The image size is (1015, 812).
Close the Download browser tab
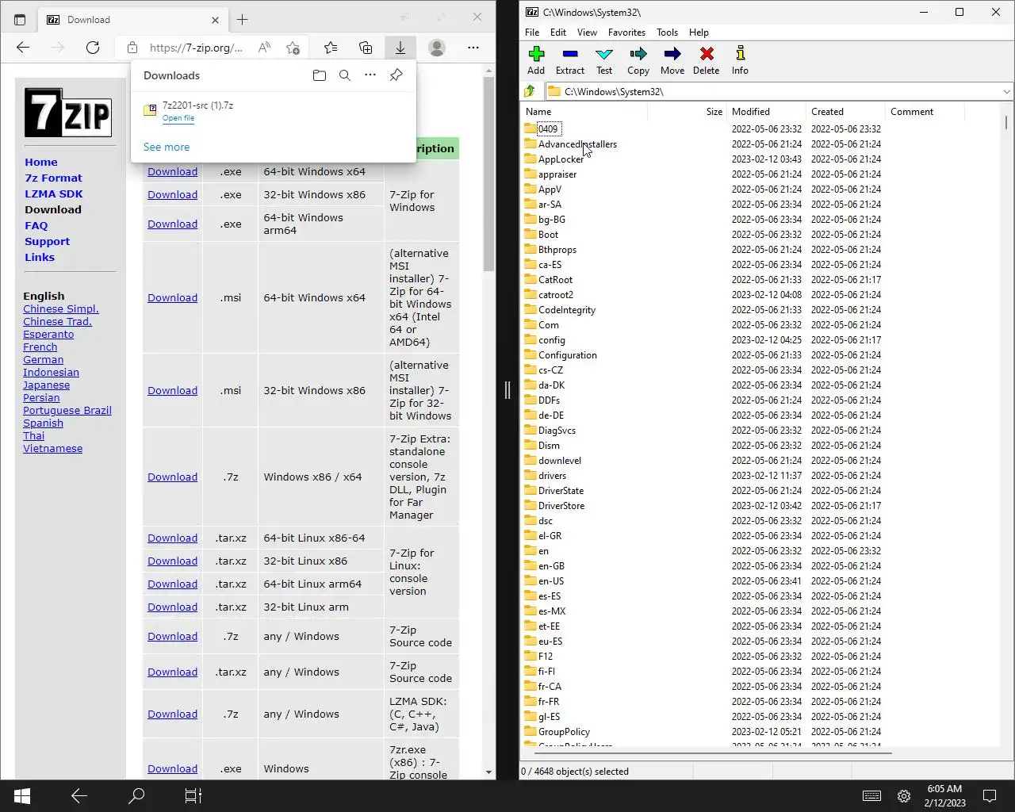coord(215,20)
